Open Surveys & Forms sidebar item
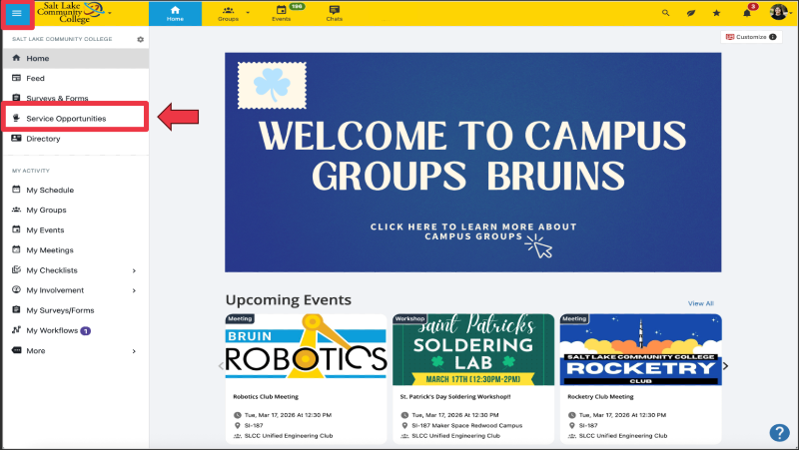The image size is (799, 450). coord(76,97)
